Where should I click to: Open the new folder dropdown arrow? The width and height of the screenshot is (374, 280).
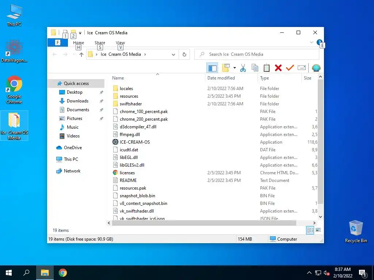coord(234,68)
